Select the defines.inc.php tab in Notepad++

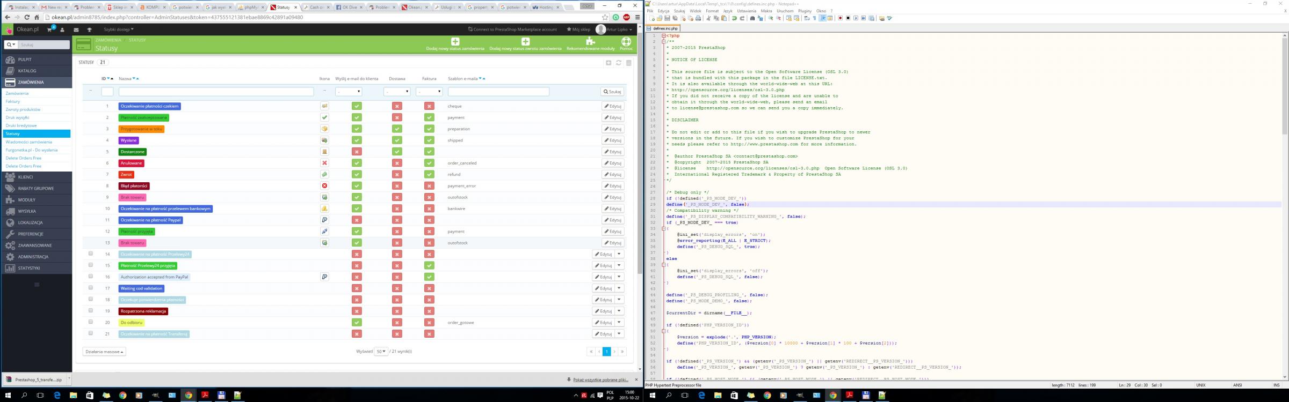click(x=663, y=28)
